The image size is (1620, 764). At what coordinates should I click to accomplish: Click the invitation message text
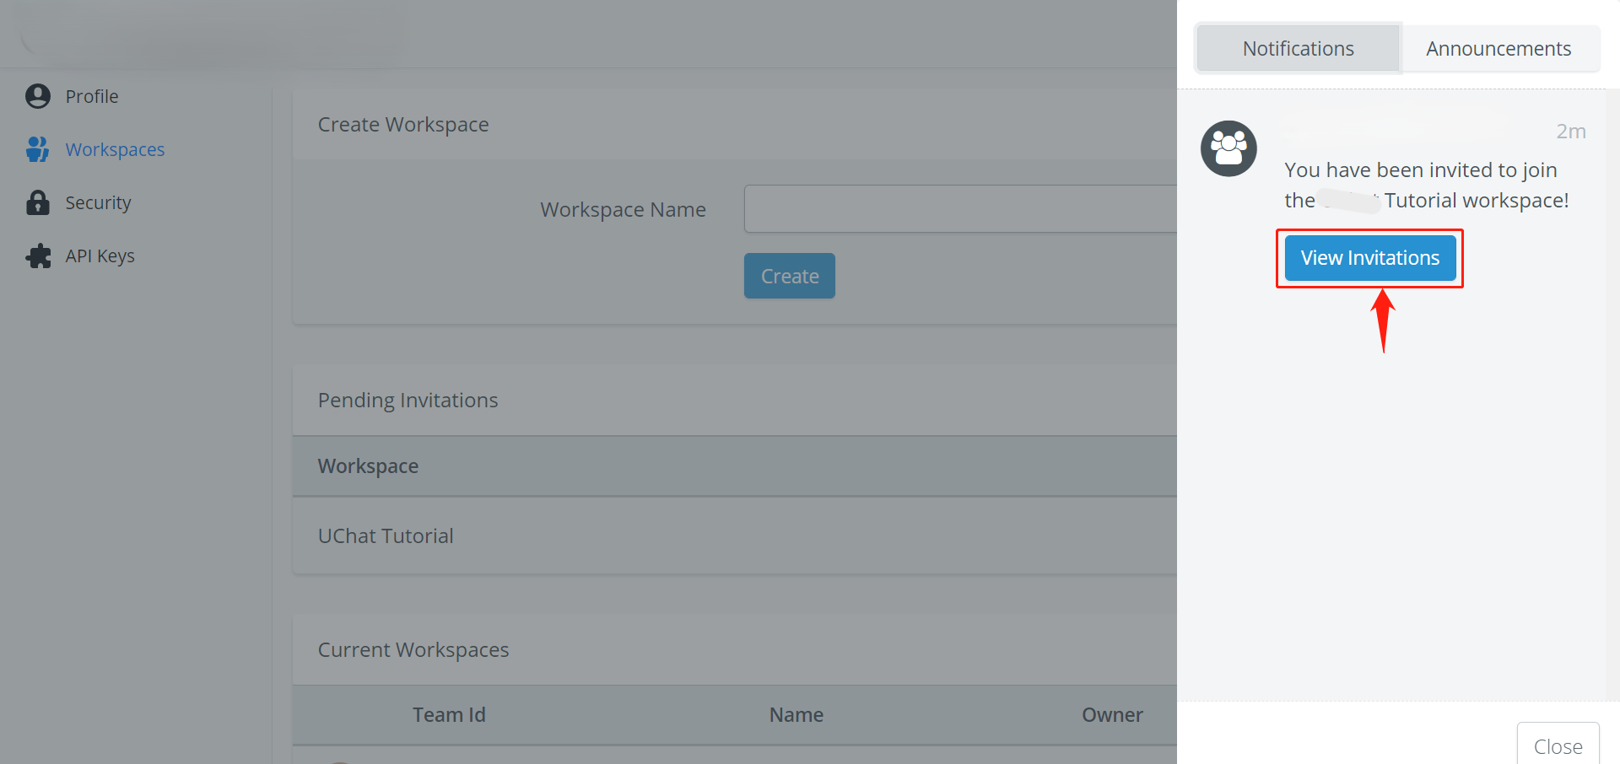tap(1426, 186)
